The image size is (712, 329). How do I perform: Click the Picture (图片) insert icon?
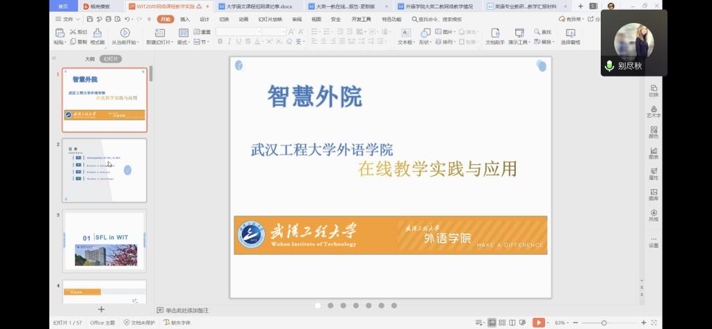click(x=438, y=32)
